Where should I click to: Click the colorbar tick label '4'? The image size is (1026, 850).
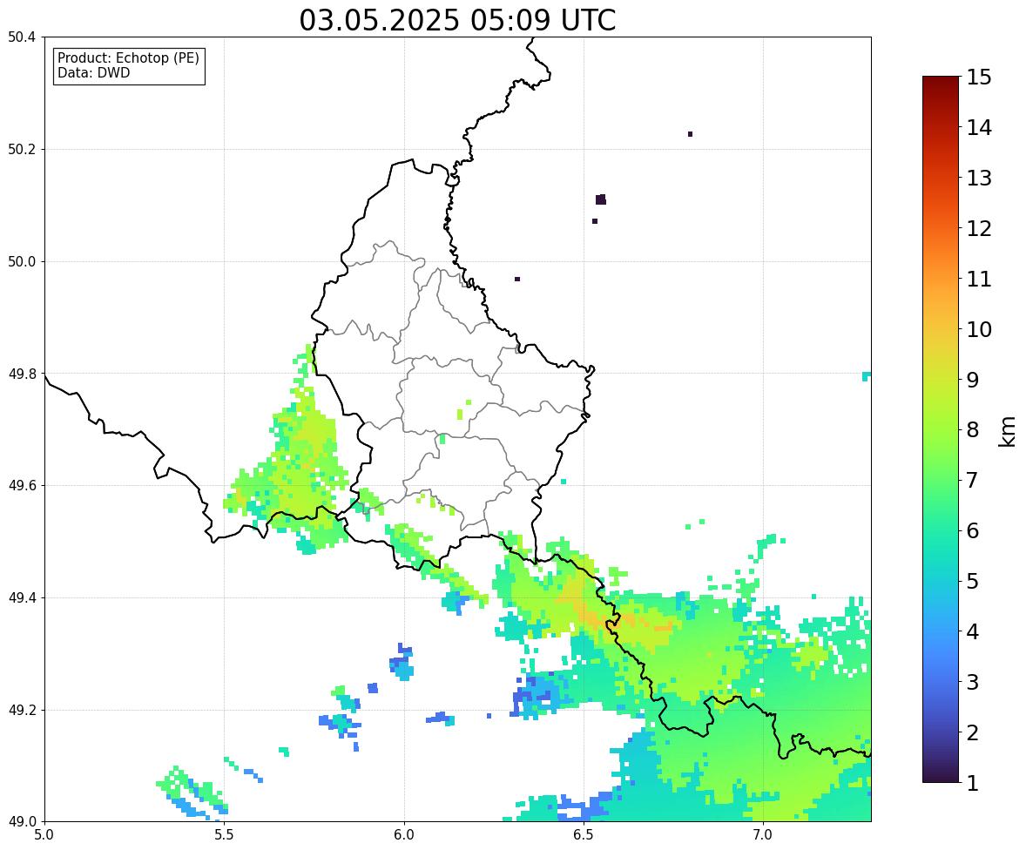click(973, 631)
